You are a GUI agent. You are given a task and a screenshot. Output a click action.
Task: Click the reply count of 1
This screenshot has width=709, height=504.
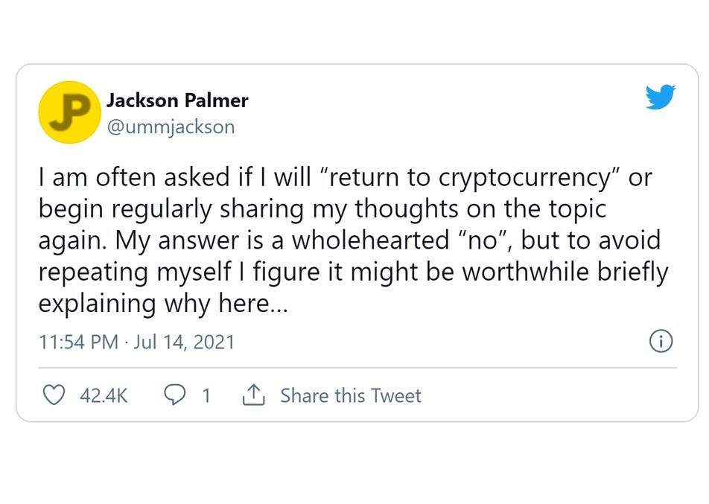(206, 395)
